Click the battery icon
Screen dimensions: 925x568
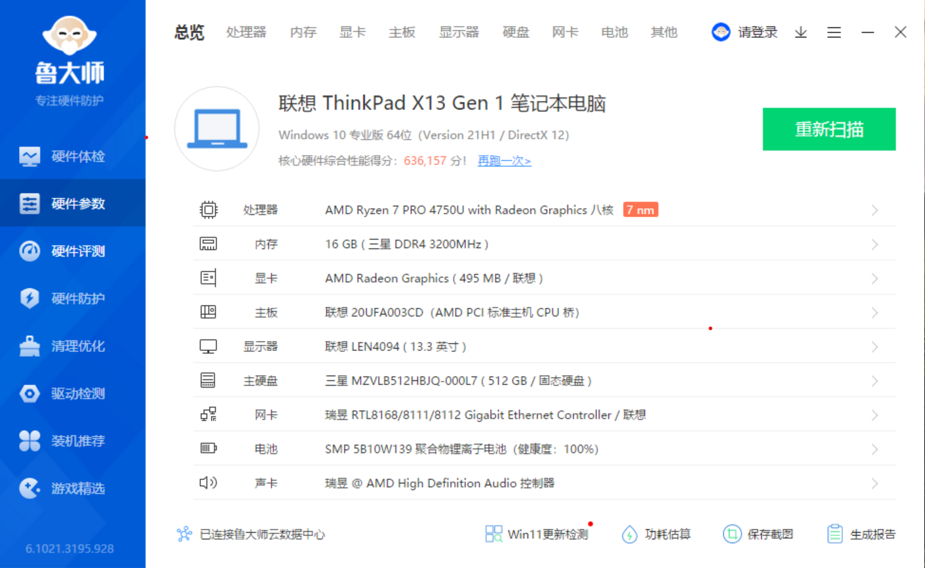click(x=208, y=448)
